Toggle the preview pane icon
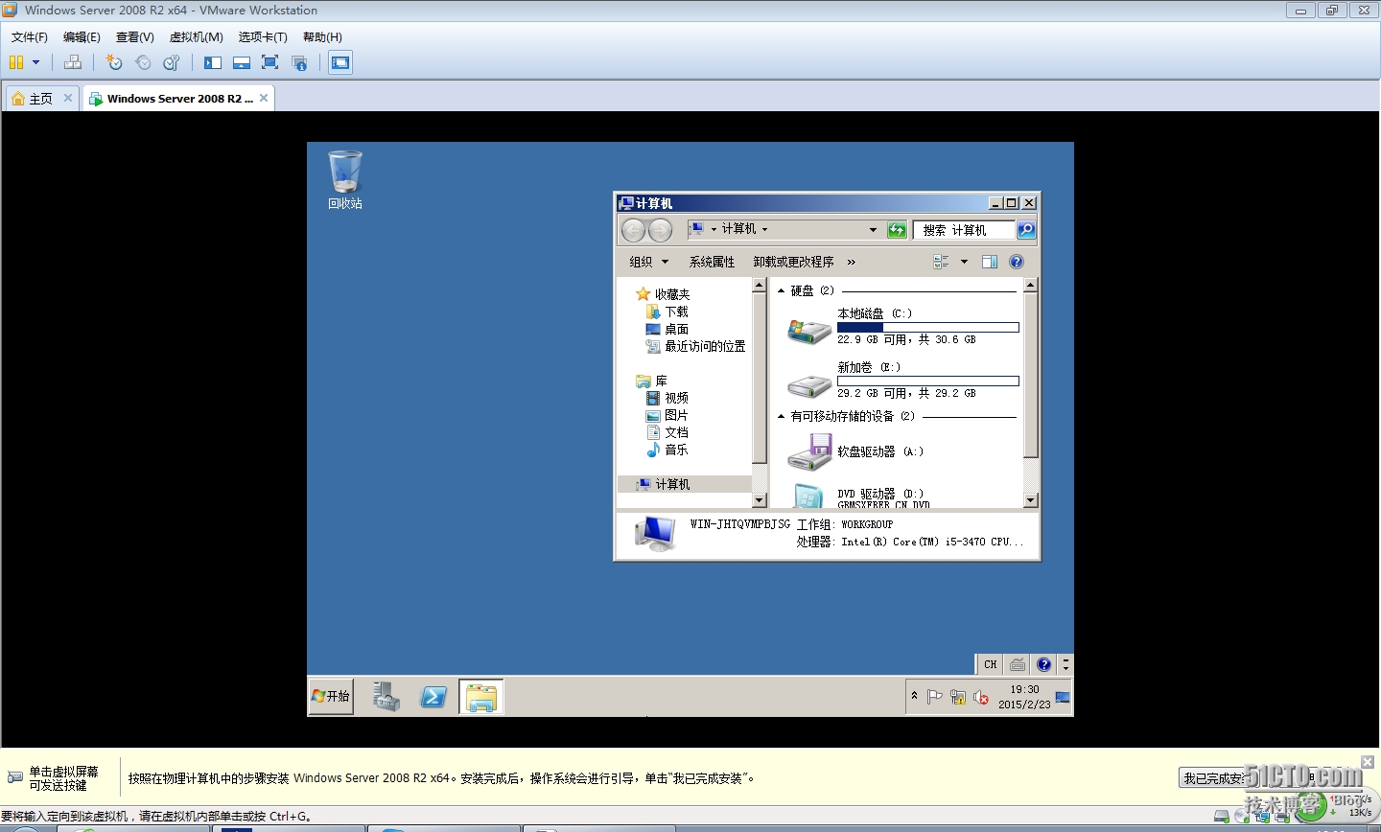This screenshot has width=1381, height=832. 990,262
